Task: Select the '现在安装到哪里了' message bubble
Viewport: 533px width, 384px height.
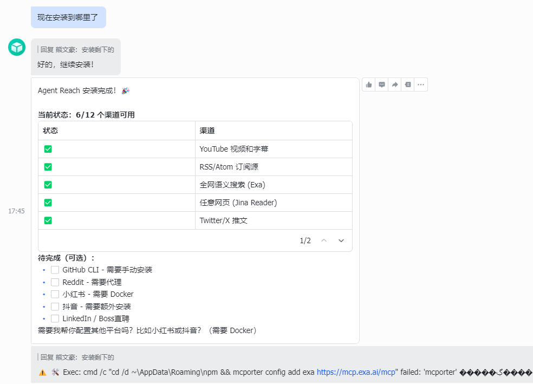Action: 68,17
